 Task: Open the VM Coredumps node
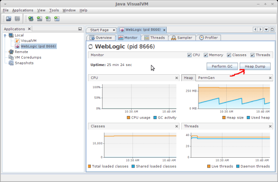[27, 57]
